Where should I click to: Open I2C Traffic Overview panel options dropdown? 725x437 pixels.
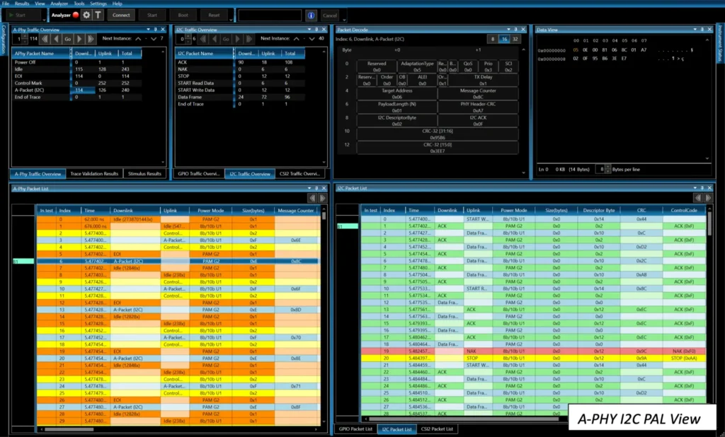click(x=309, y=30)
